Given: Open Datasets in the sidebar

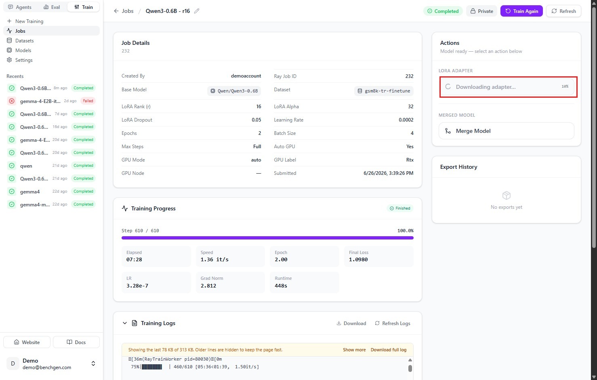Looking at the screenshot, I should [51, 40].
